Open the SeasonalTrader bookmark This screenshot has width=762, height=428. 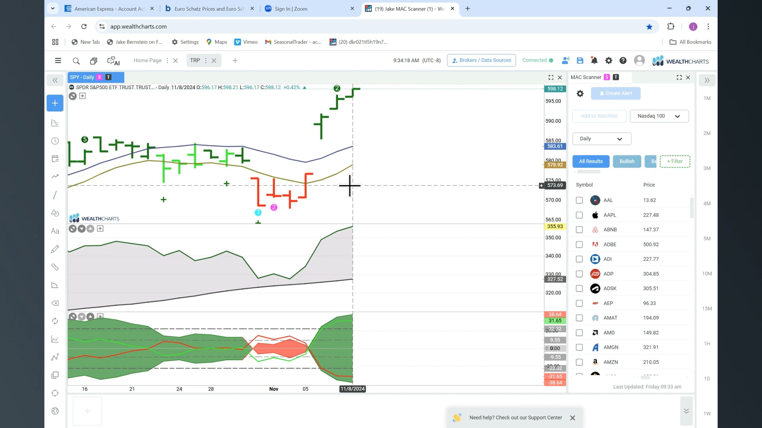coord(293,42)
